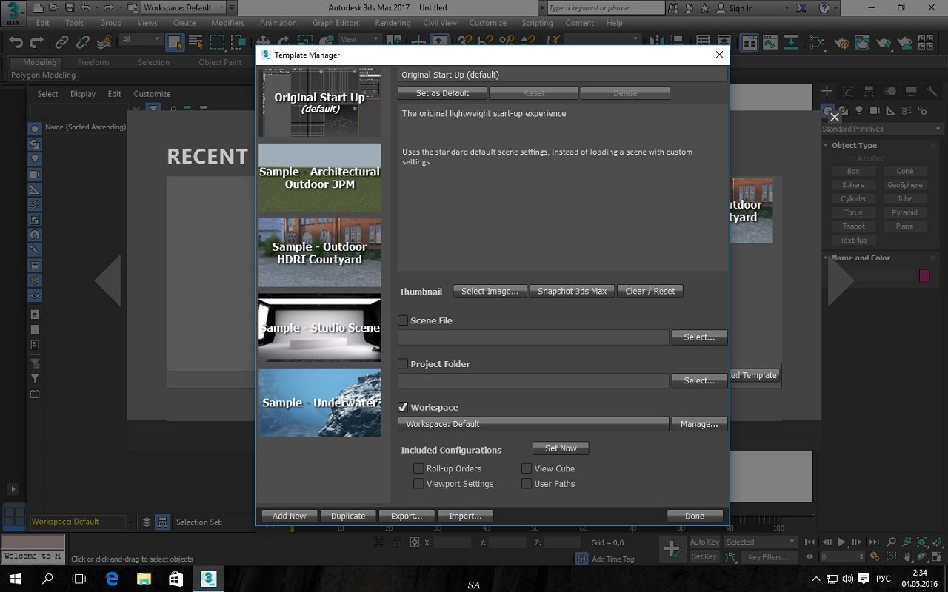Uncheck the Workspace checkbox
The width and height of the screenshot is (948, 592).
tap(403, 407)
